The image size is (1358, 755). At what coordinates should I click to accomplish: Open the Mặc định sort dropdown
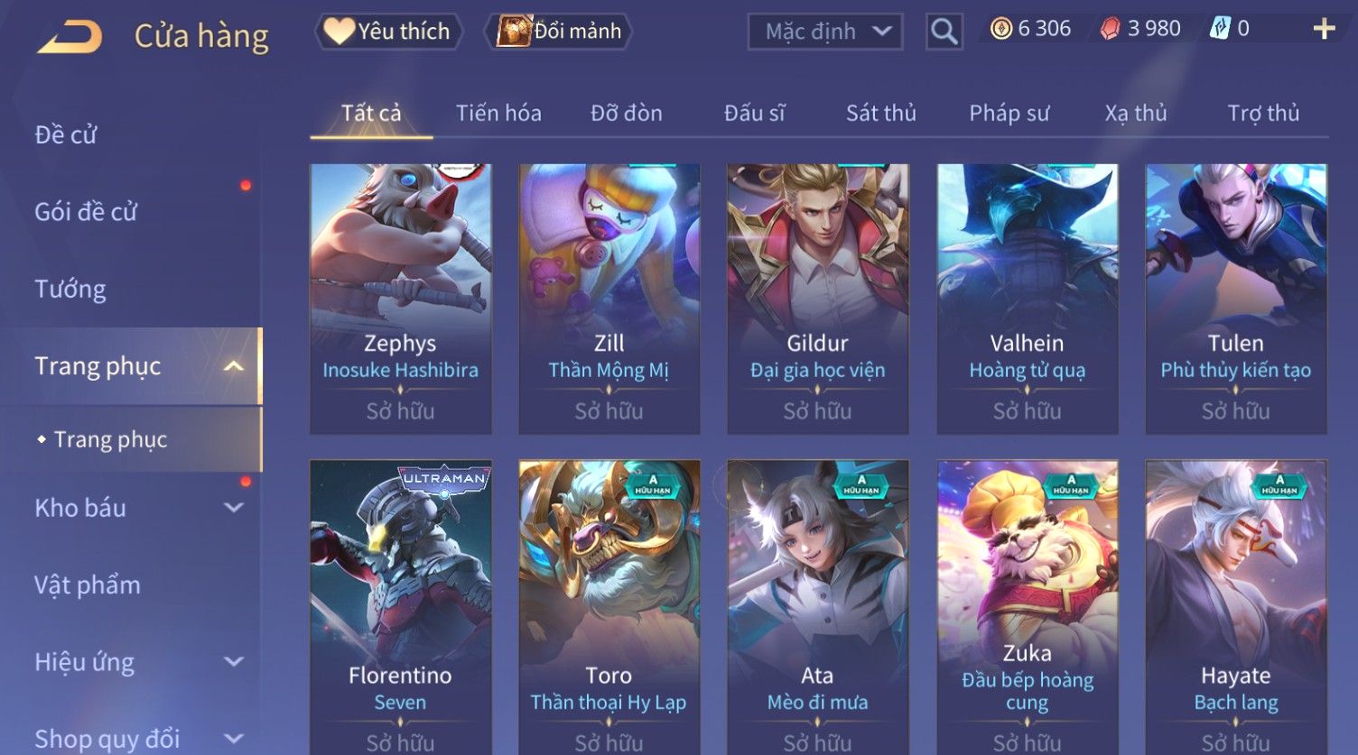pyautogui.click(x=824, y=32)
